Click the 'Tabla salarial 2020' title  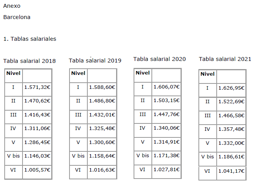pyautogui.click(x=160, y=59)
